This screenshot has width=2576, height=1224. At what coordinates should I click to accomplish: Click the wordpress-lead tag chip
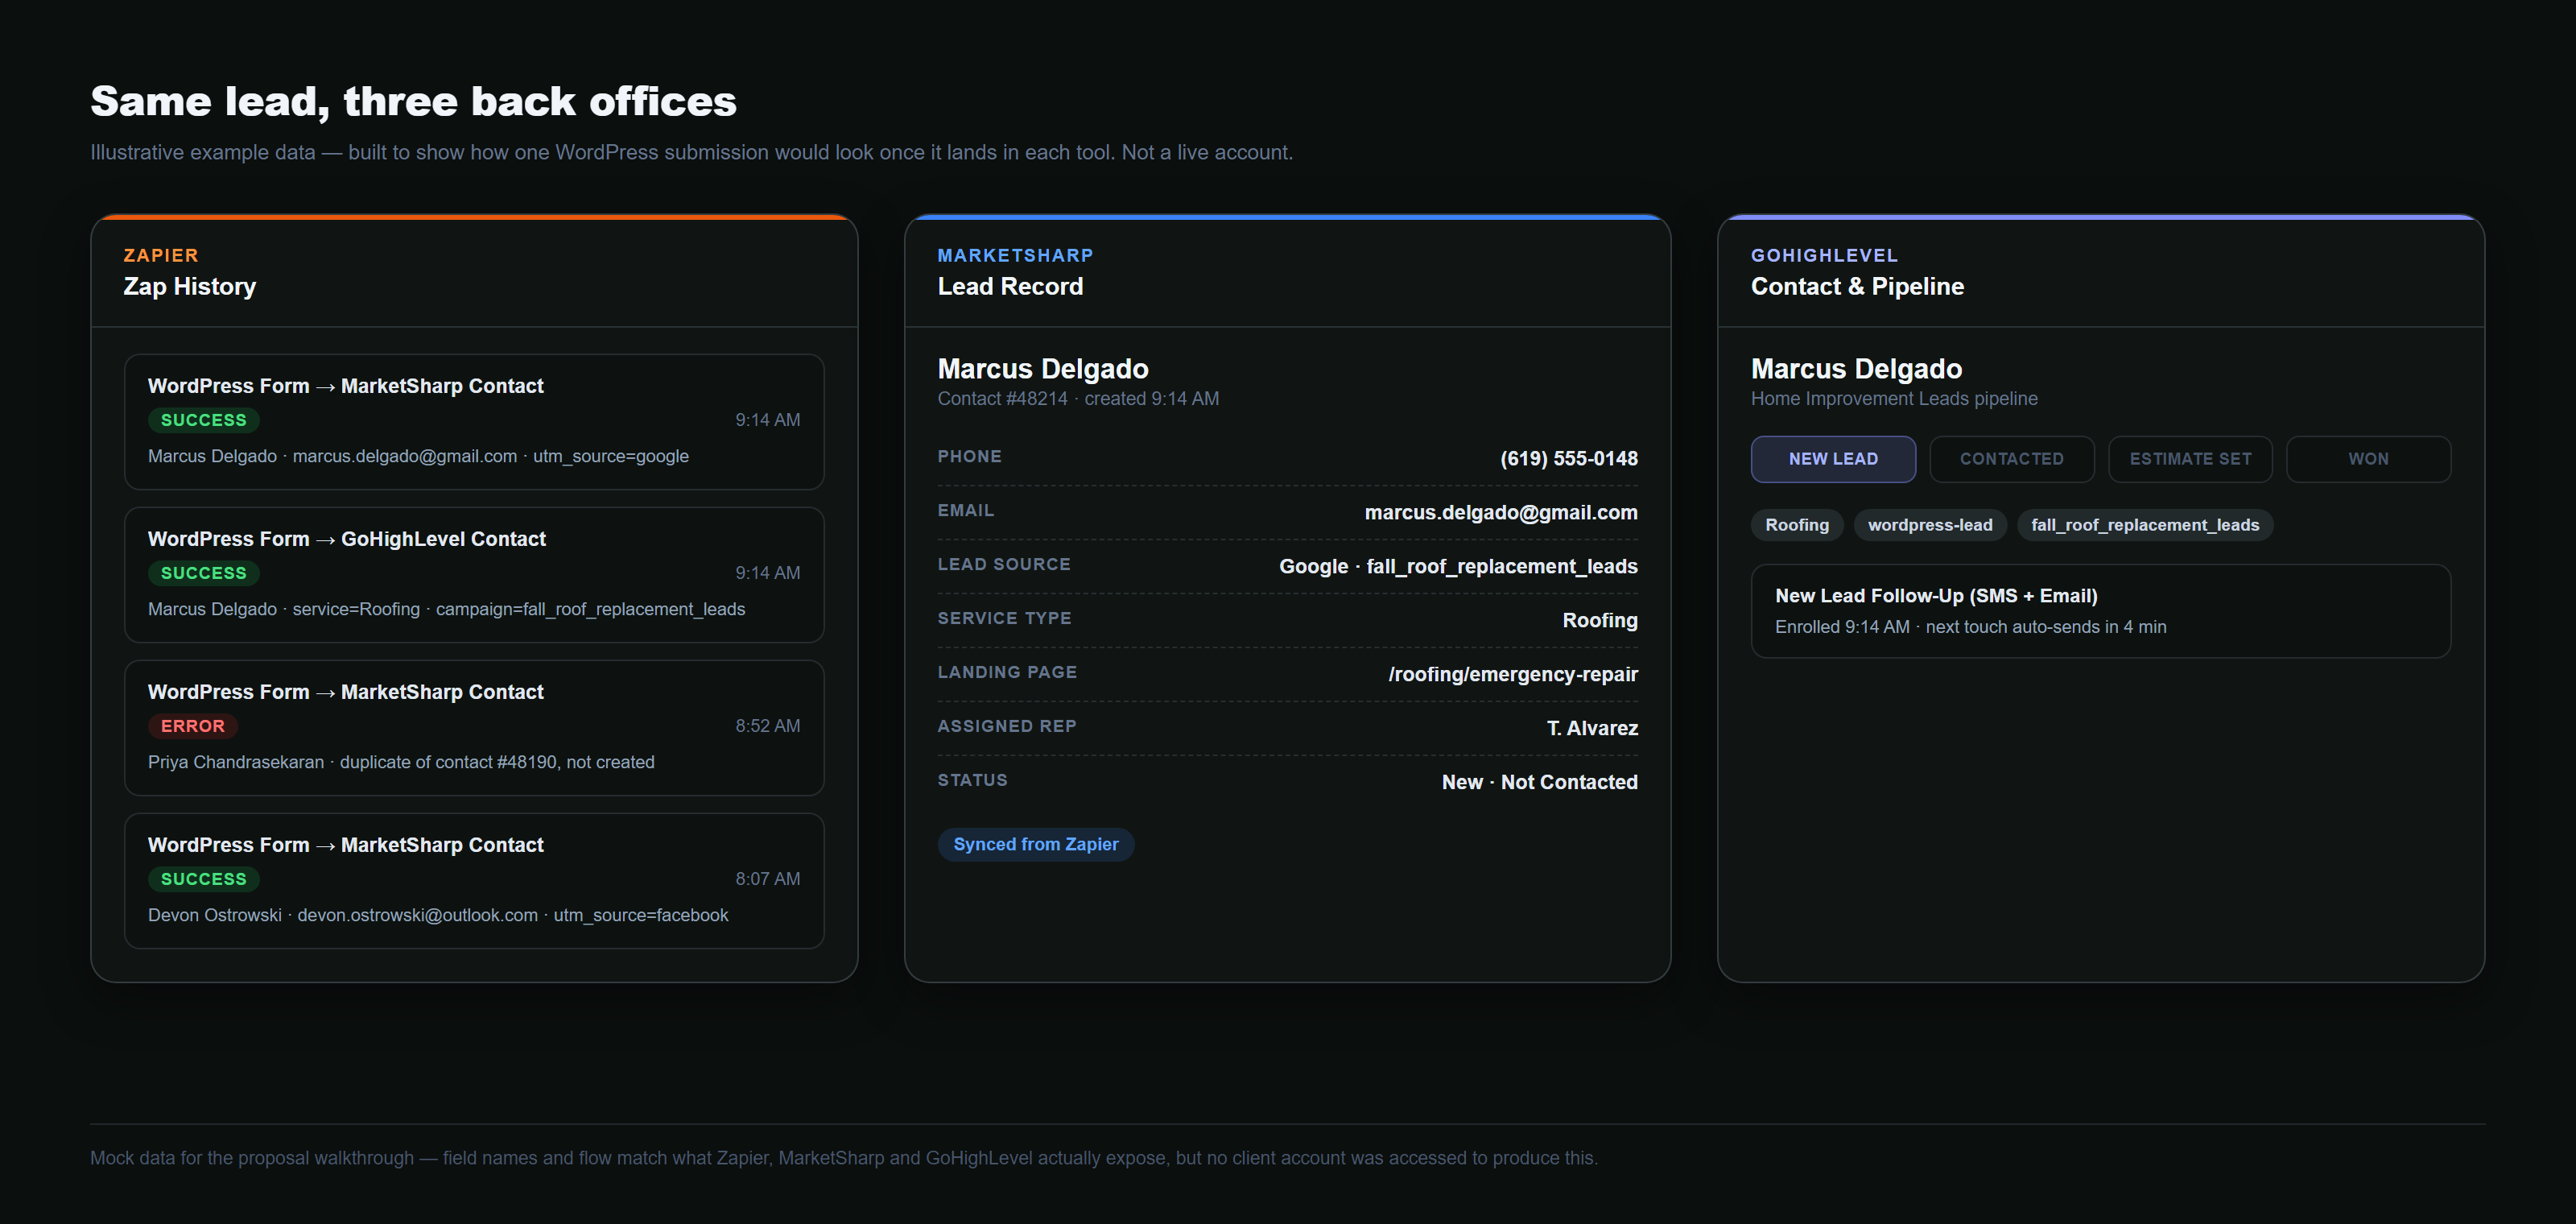tap(1929, 525)
